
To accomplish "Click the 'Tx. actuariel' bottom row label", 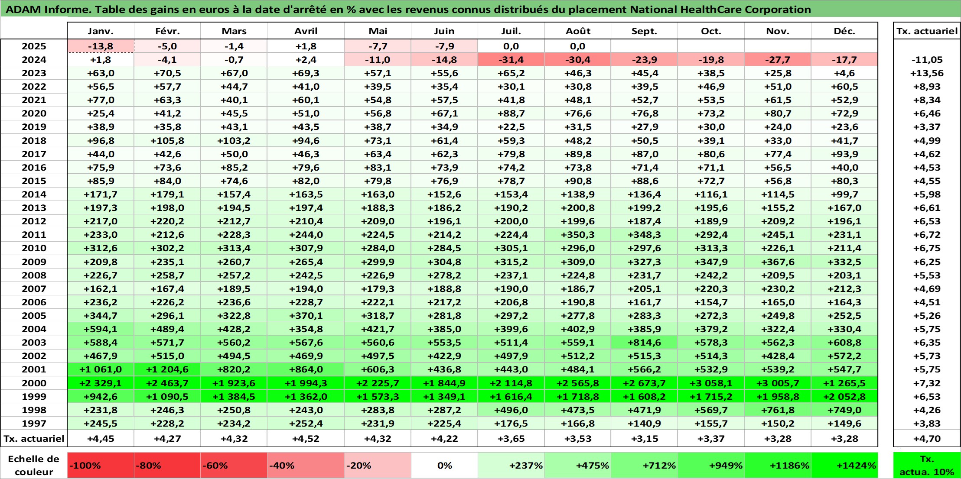I will 34,438.
